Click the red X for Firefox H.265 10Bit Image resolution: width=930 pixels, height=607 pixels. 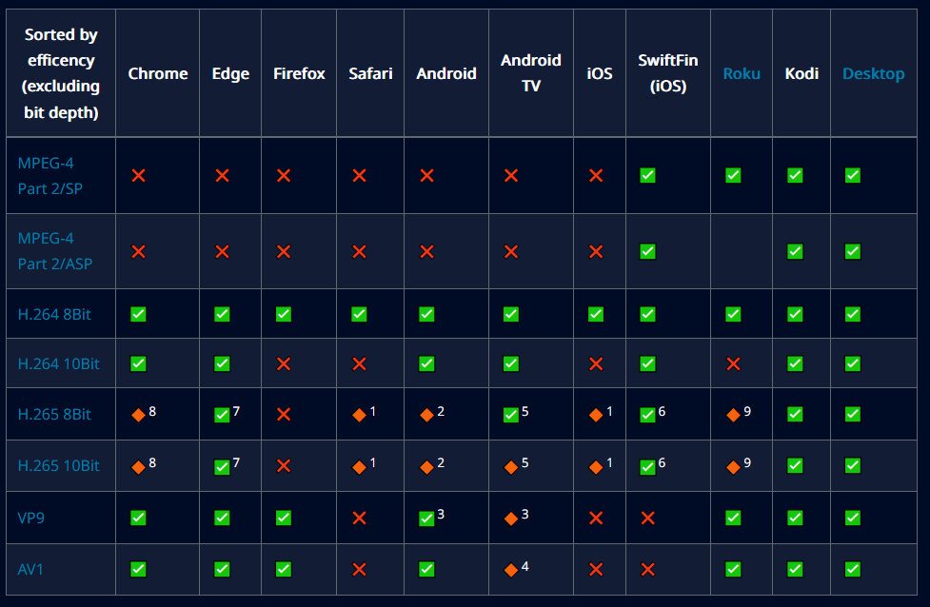[283, 466]
